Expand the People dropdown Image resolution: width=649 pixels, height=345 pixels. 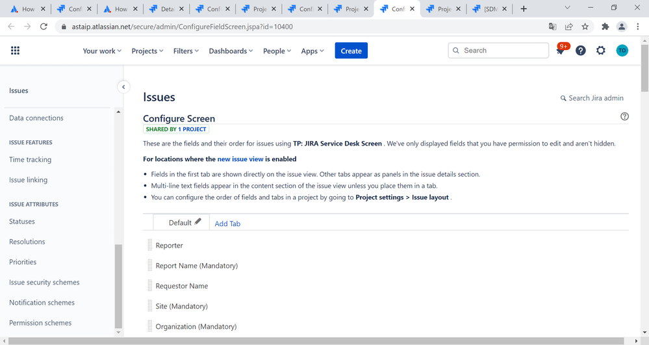277,51
